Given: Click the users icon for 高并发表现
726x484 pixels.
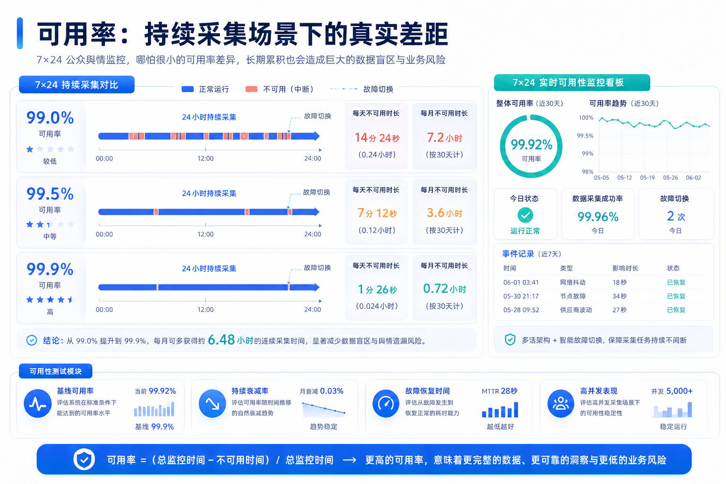Looking at the screenshot, I should point(561,404).
